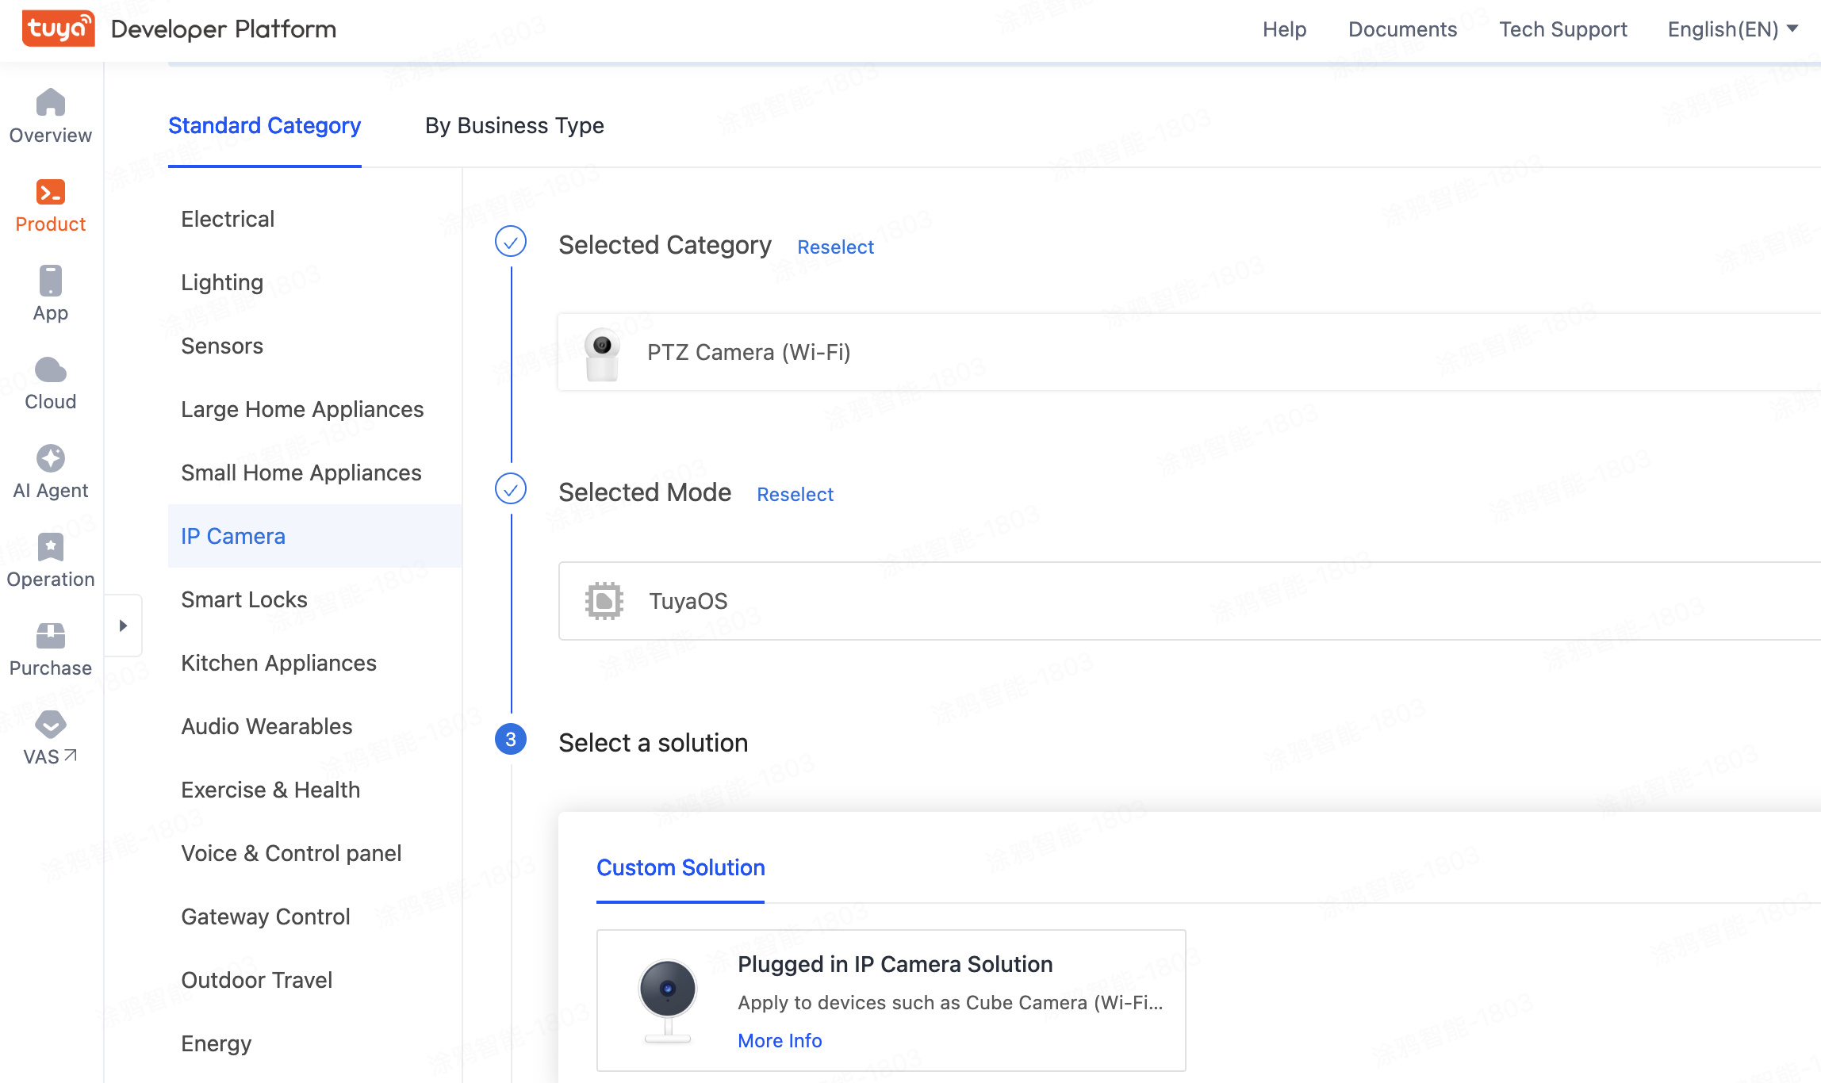The image size is (1821, 1083).
Task: Expand the sidebar with the arrow handle
Action: [123, 626]
